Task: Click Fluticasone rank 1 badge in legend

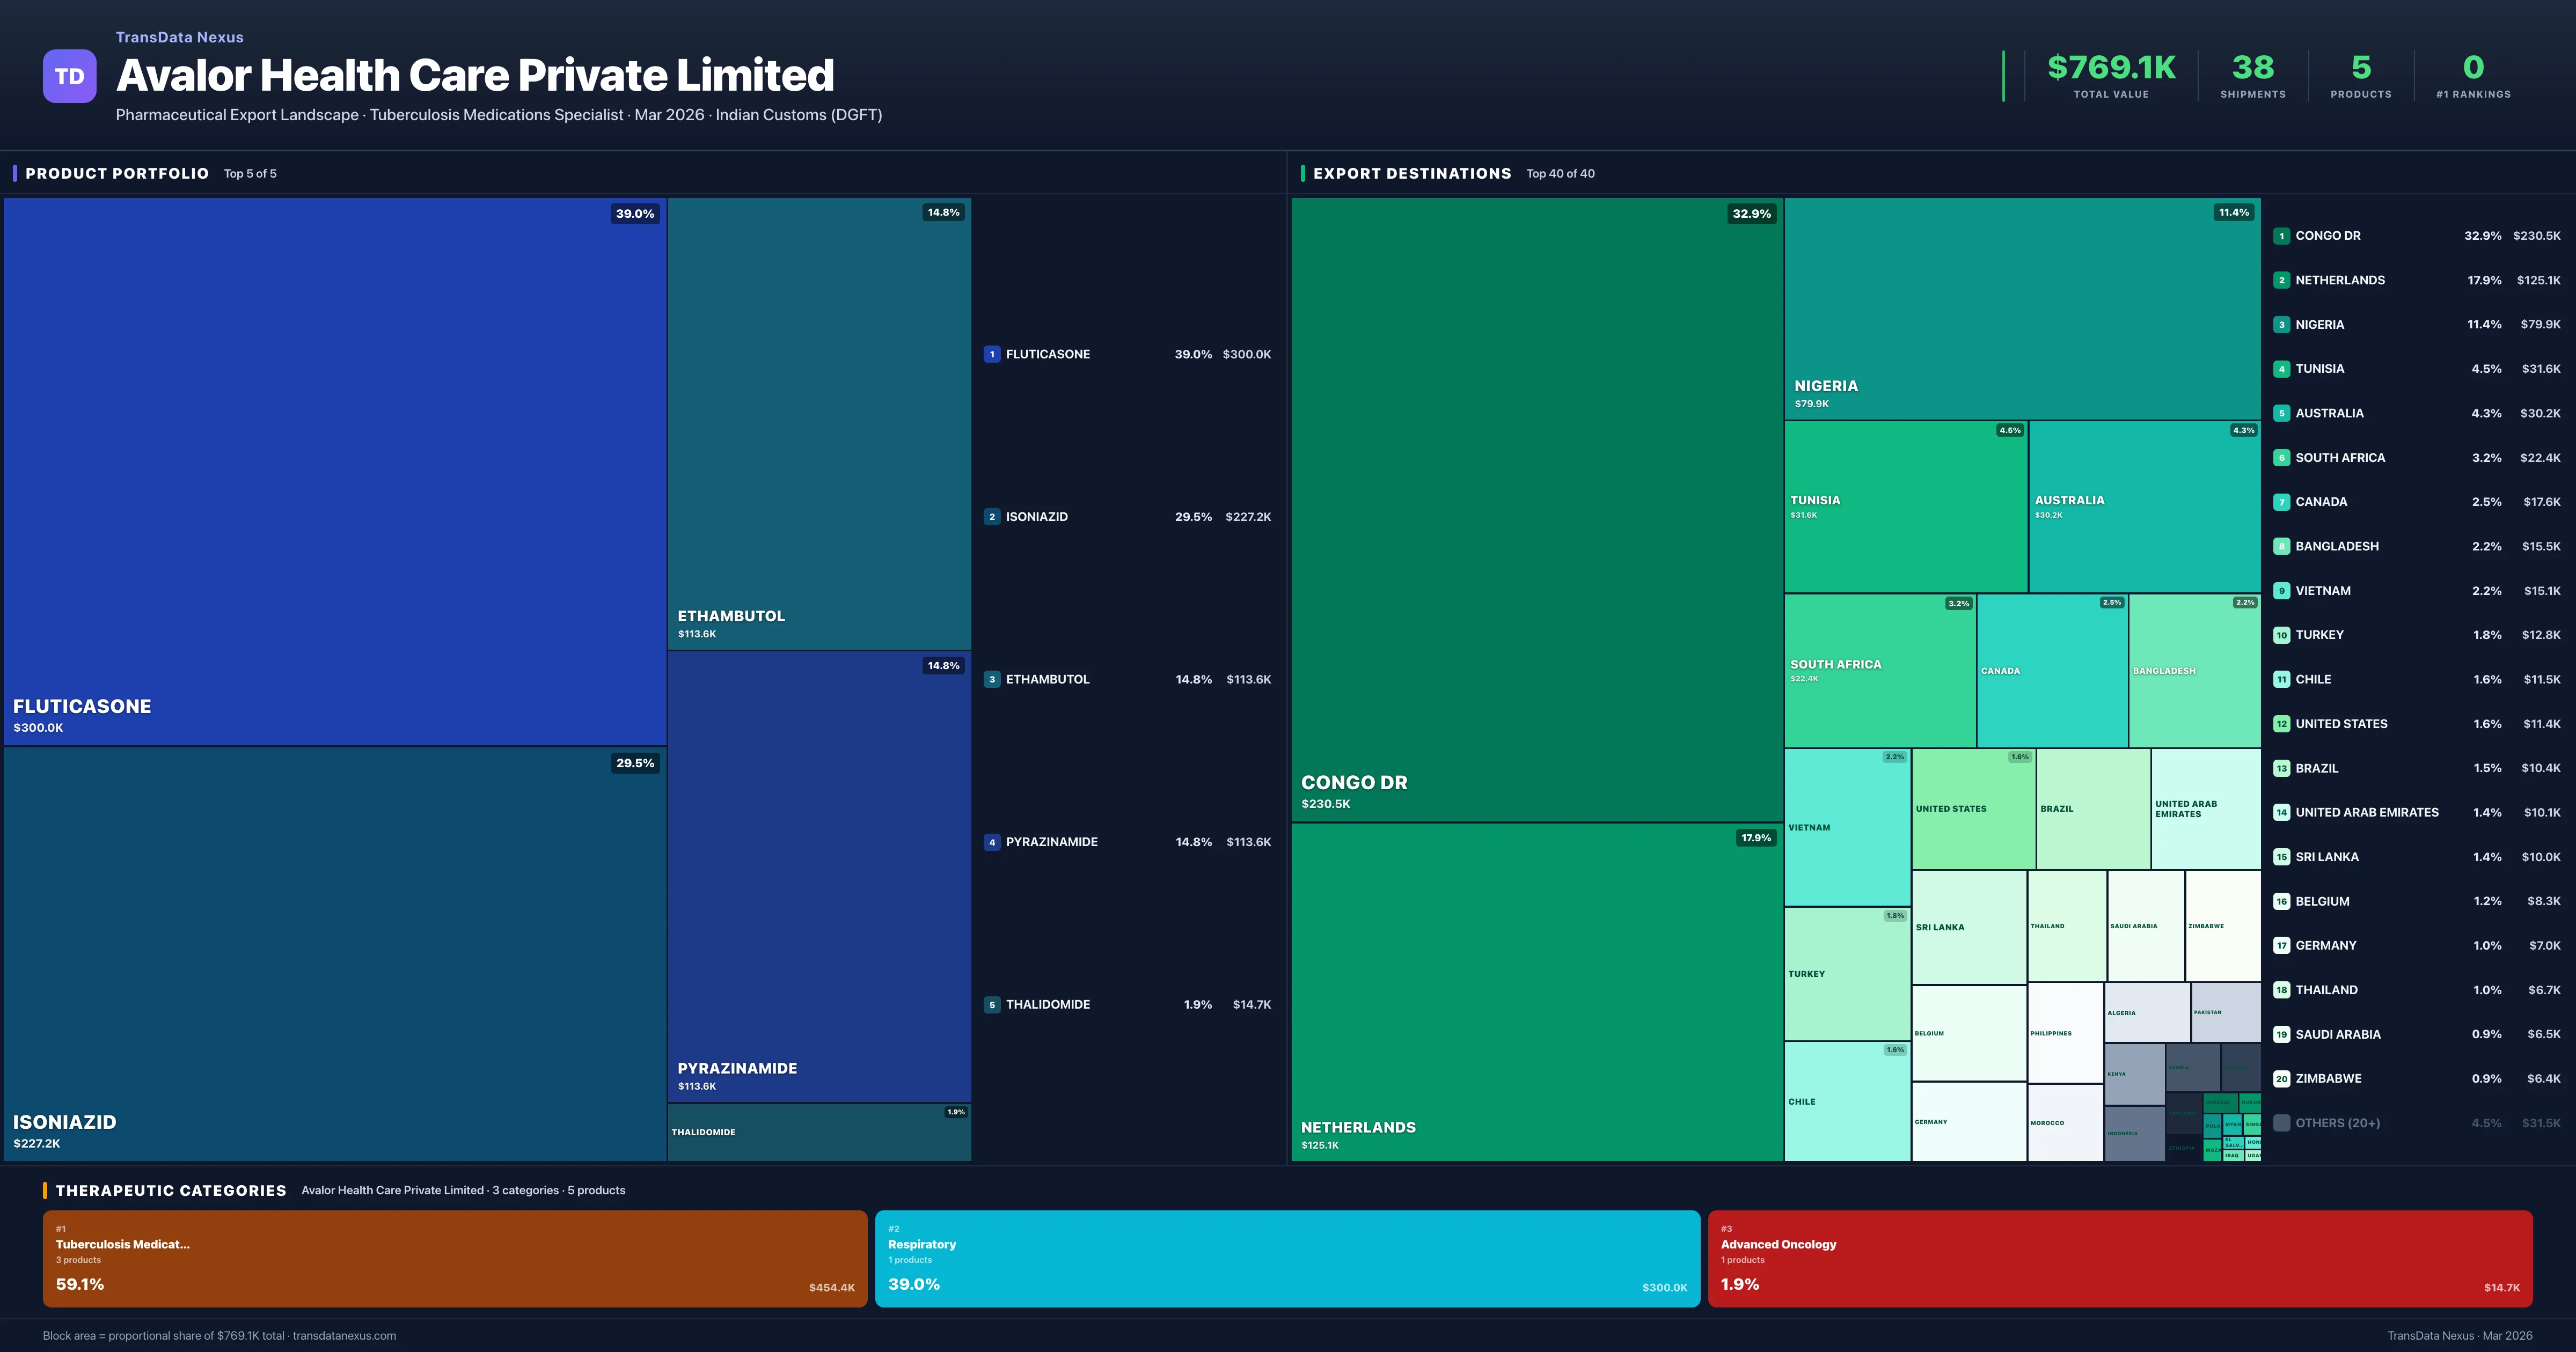Action: [x=991, y=354]
